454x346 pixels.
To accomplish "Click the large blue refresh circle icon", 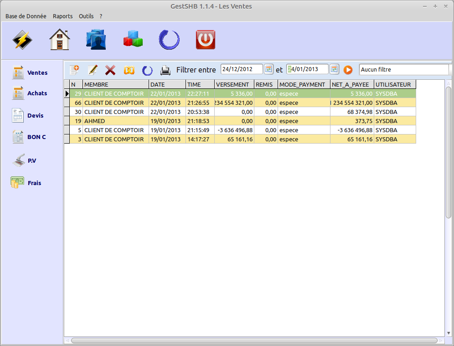I will click(x=170, y=40).
